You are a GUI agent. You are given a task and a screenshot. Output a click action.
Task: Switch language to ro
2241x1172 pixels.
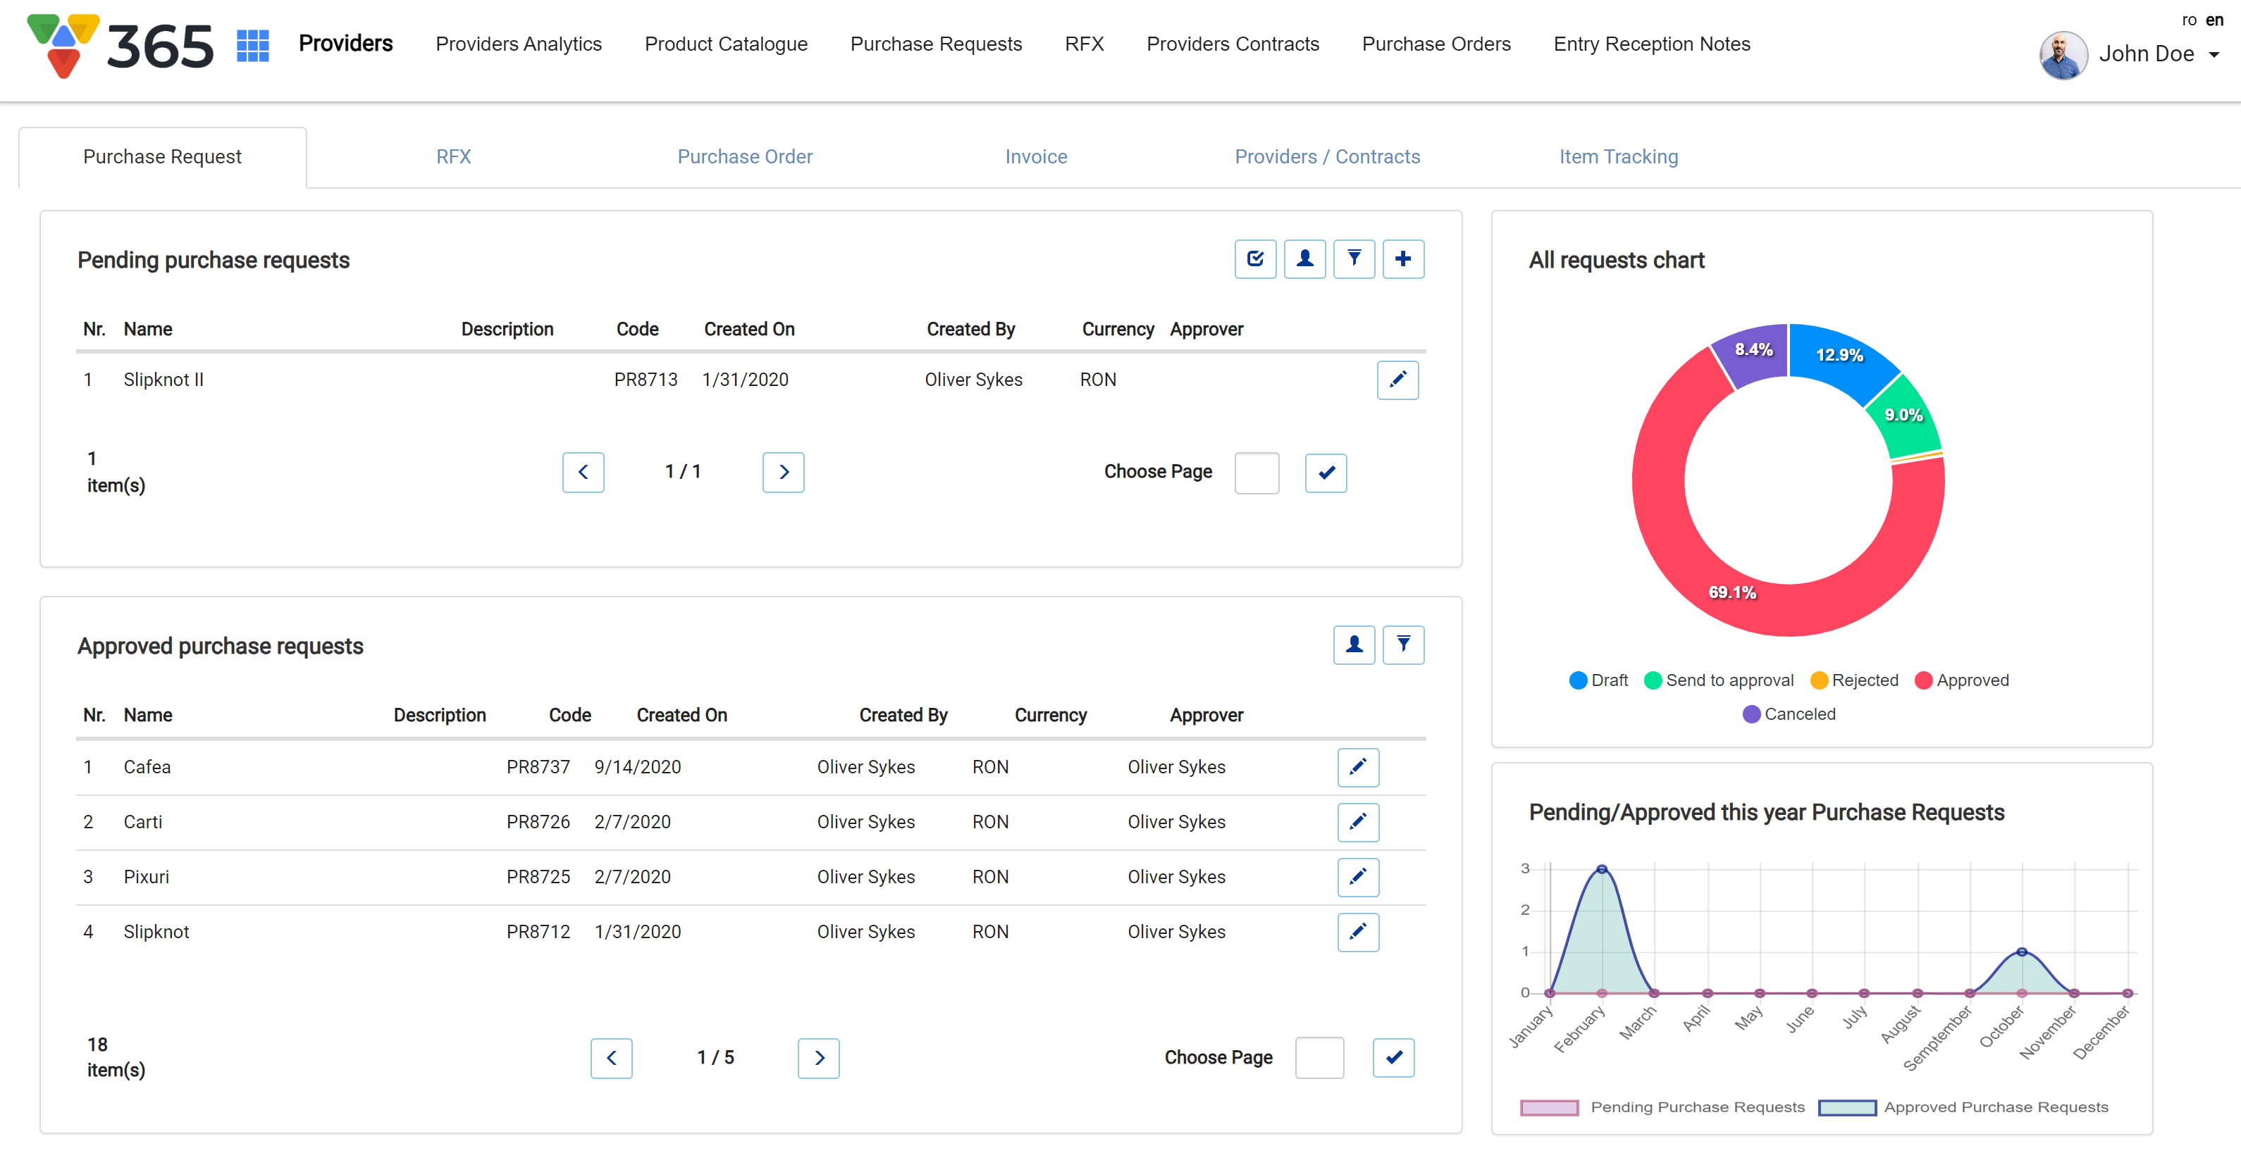point(2188,20)
